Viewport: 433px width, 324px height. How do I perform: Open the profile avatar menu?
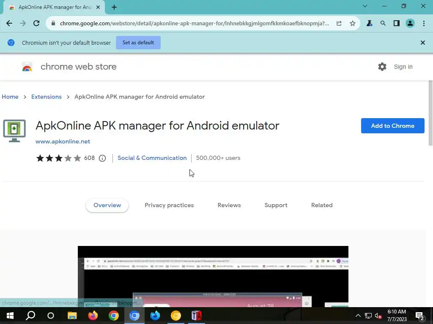point(410,24)
